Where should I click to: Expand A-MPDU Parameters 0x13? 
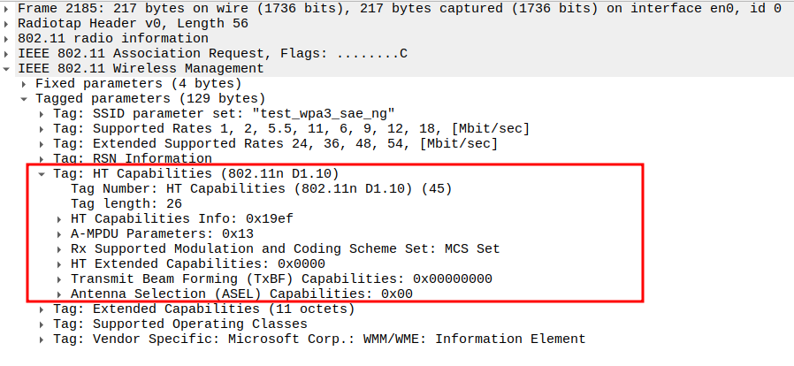click(x=59, y=233)
